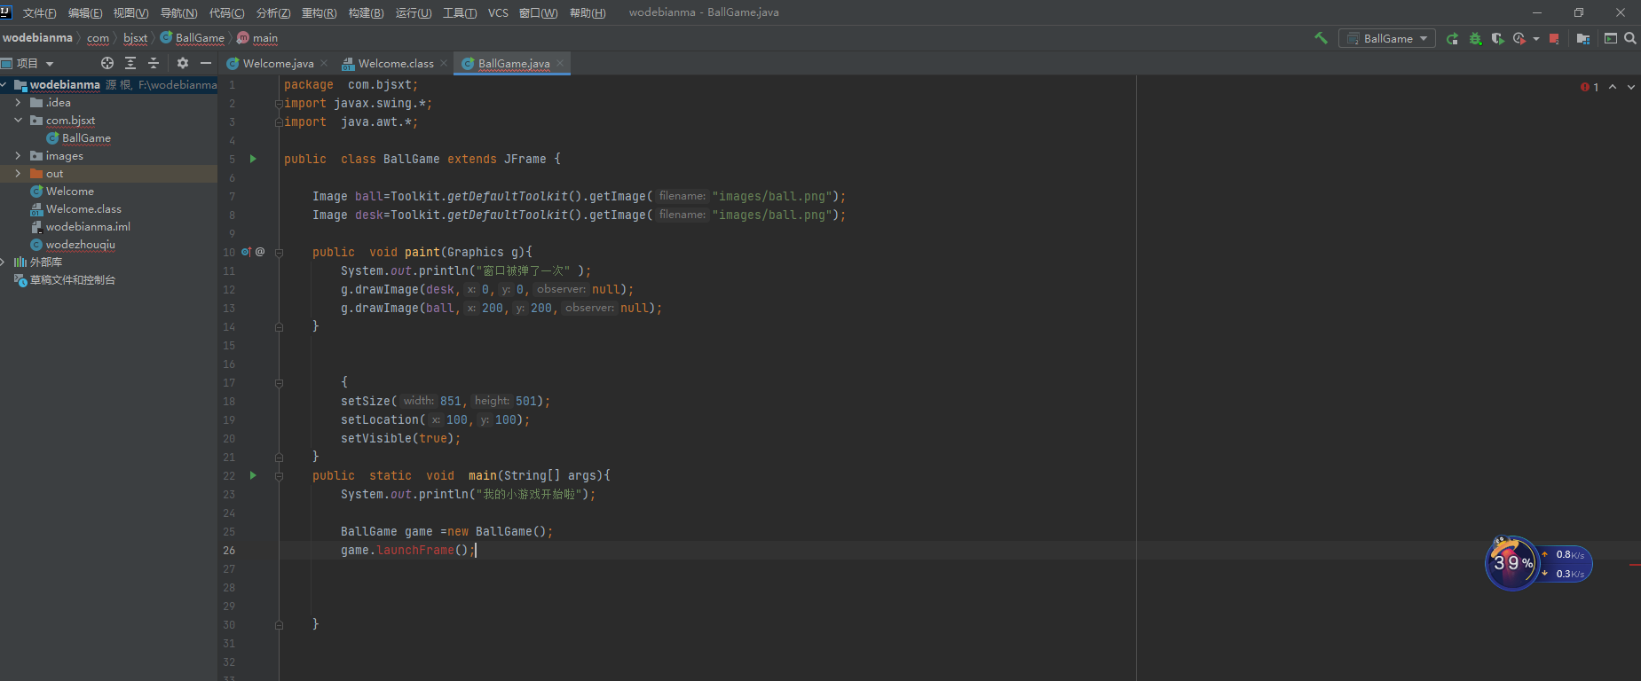Click the com breadcrumb
Screen dimensions: 1641x681
pyautogui.click(x=98, y=38)
